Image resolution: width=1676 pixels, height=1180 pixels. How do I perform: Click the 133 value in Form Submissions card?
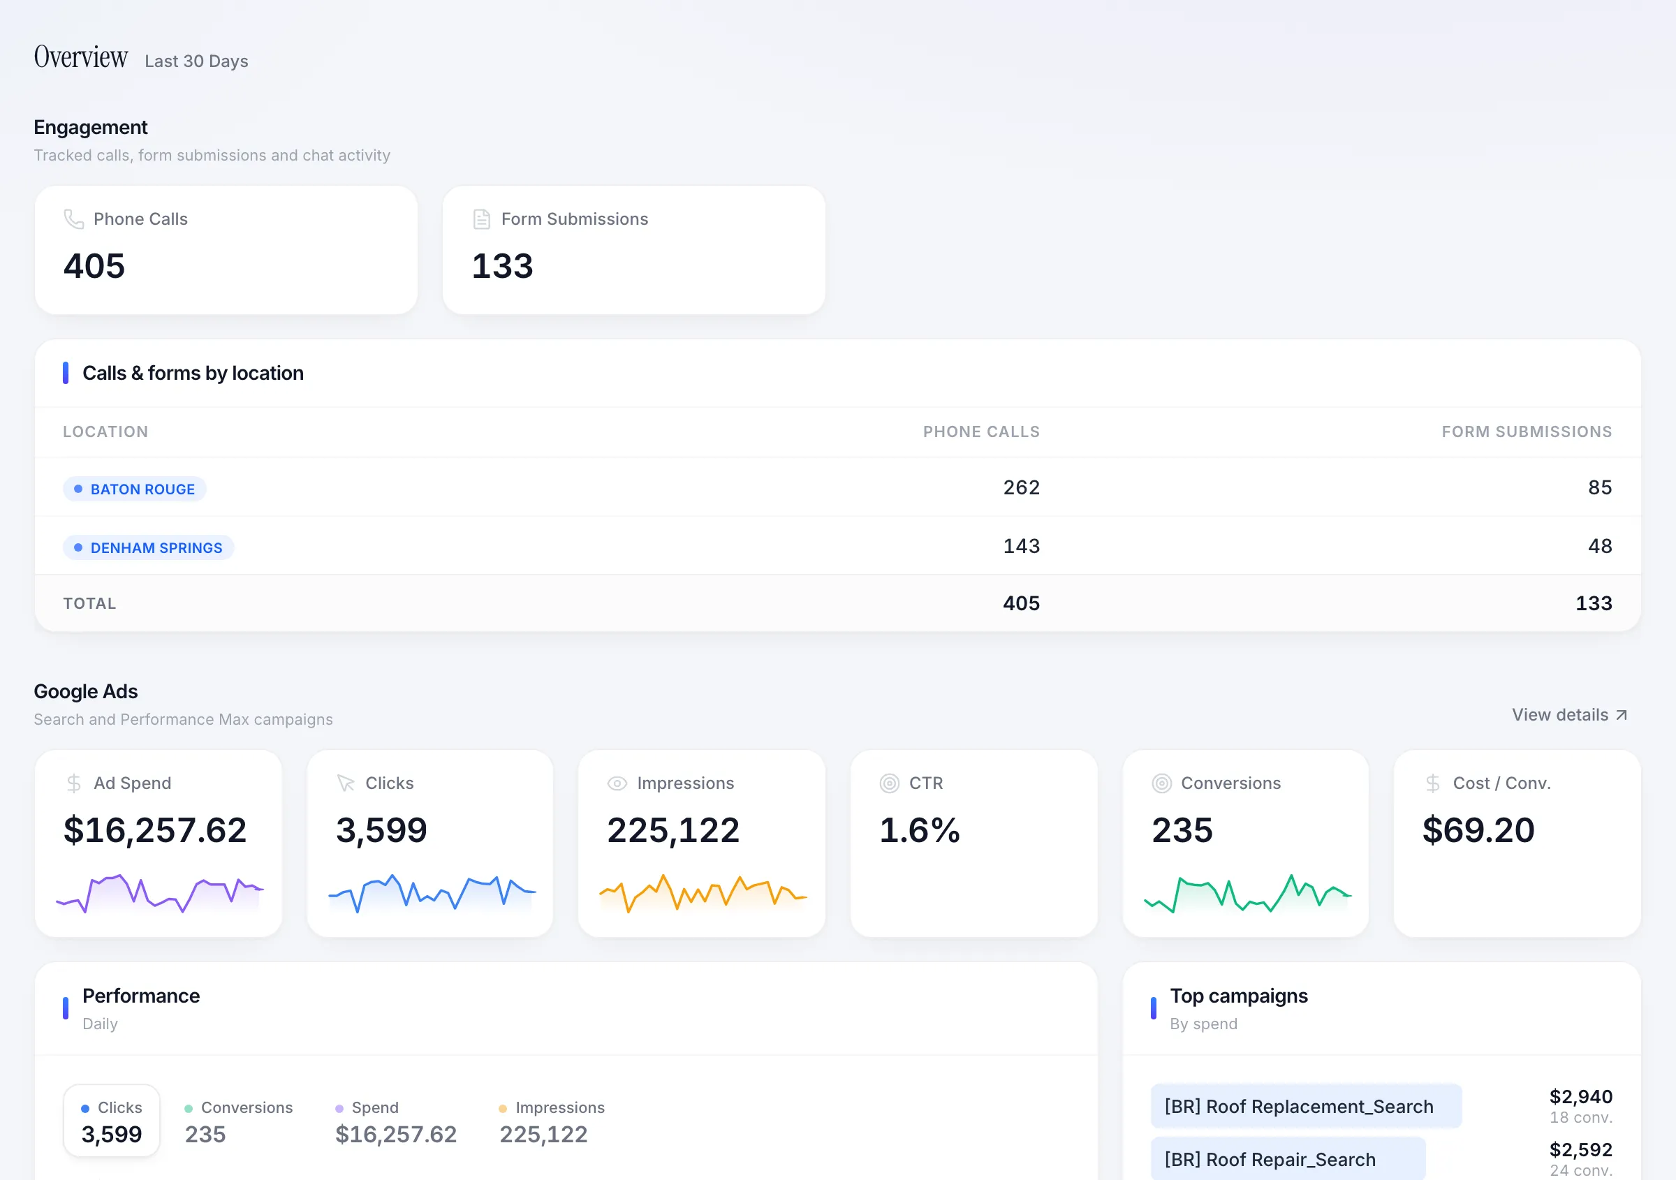[x=502, y=265]
